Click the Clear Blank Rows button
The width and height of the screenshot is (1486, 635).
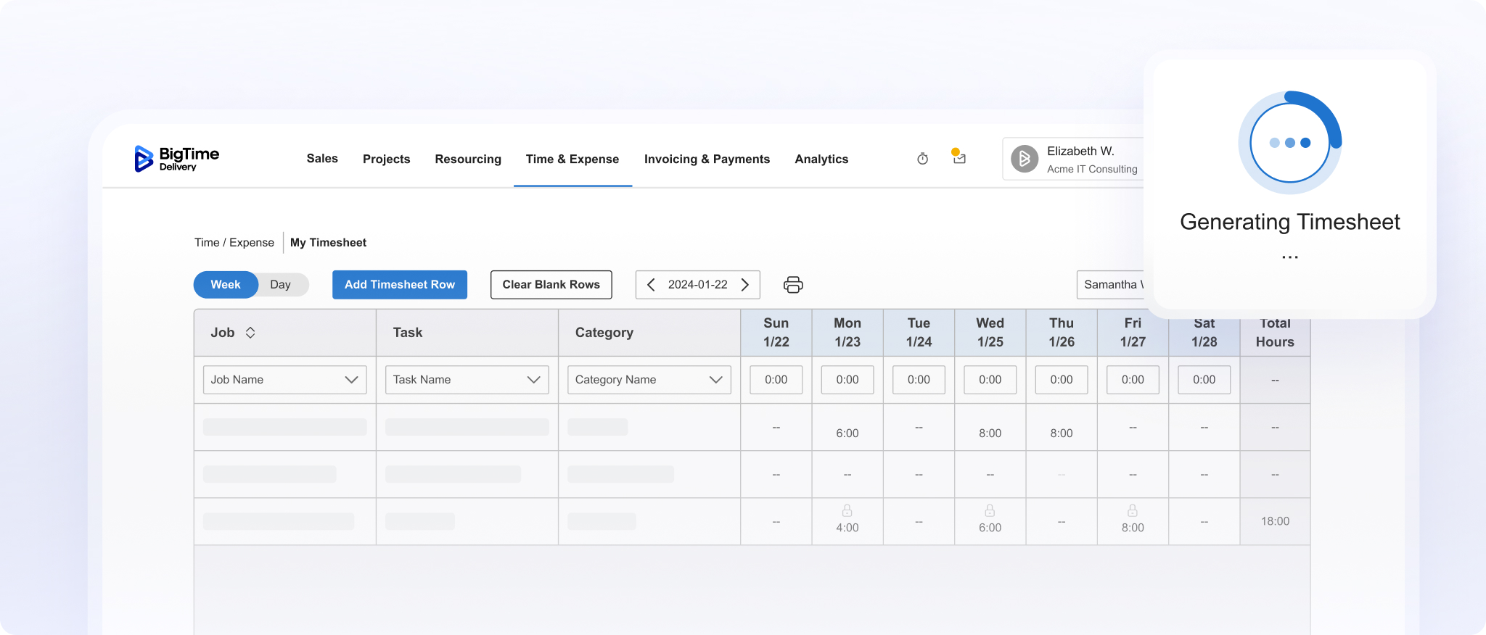coord(551,285)
